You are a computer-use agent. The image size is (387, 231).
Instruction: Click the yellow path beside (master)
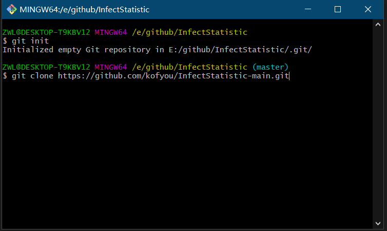tap(189, 67)
